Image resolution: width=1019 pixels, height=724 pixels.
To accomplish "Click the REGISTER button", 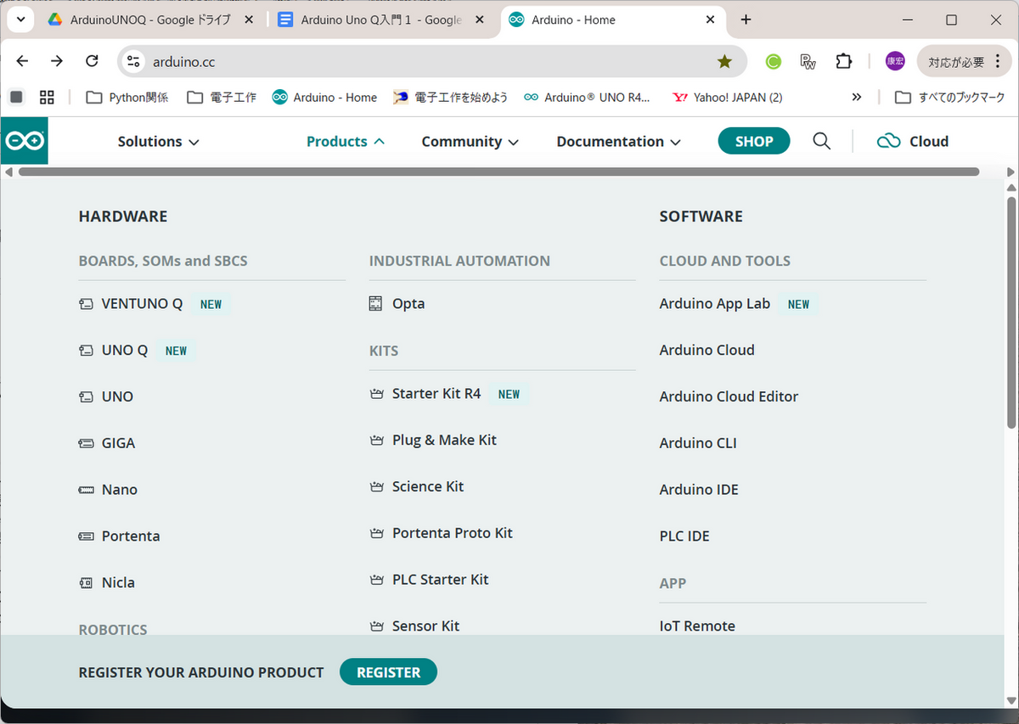I will [x=388, y=672].
